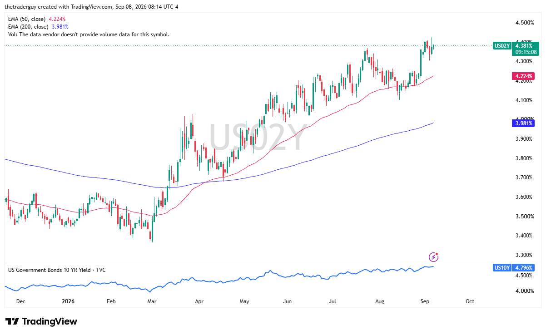Click the 4.100% price axis label
Viewport: 546px width, 335px height.
[524, 100]
